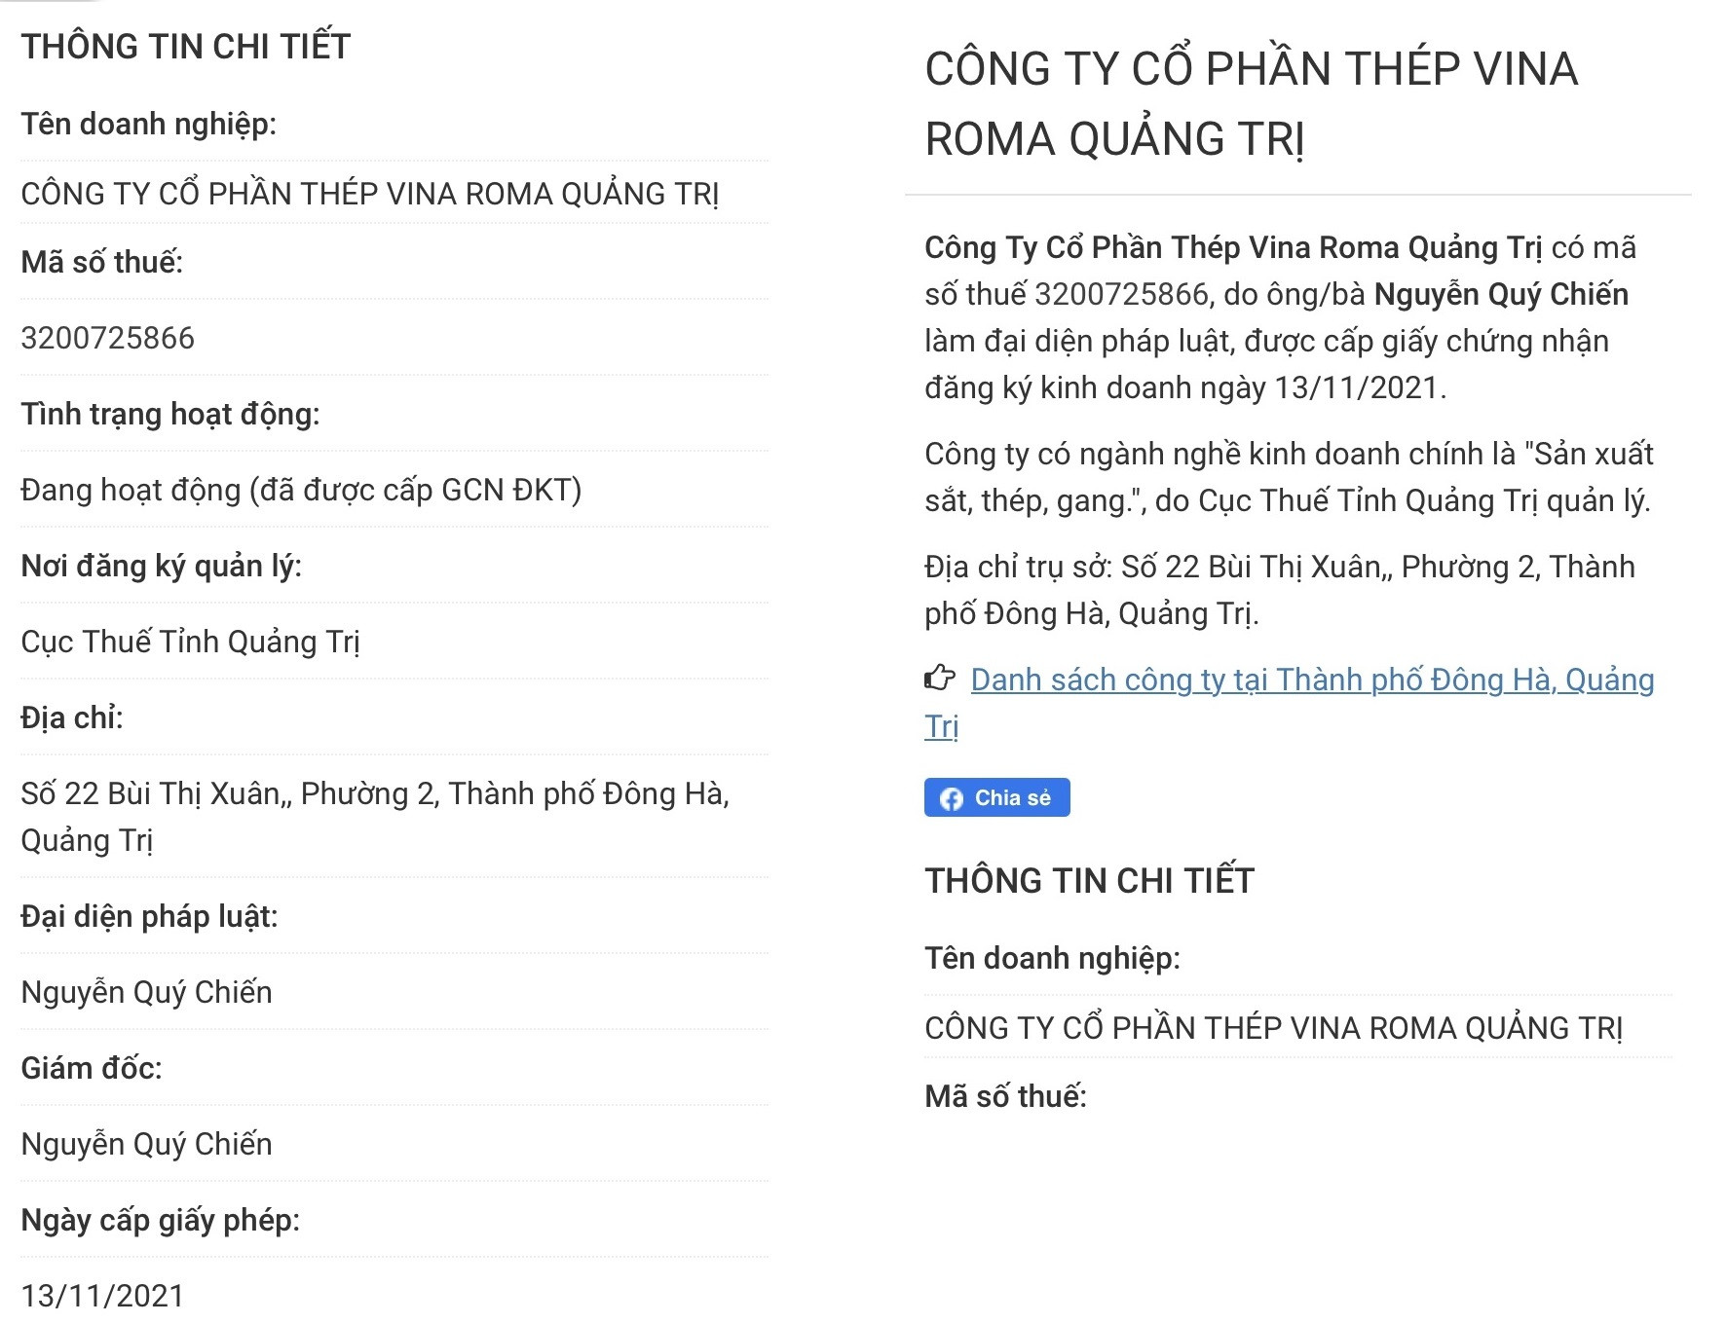Click the pointing hand icon beside the link
The image size is (1726, 1324).
point(939,679)
